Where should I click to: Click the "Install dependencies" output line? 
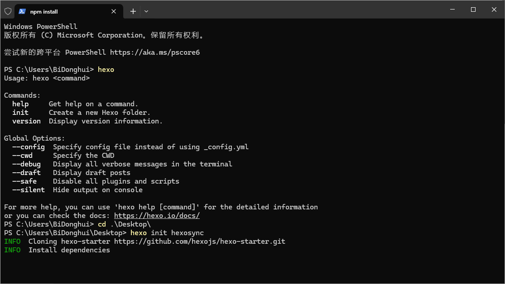point(69,250)
